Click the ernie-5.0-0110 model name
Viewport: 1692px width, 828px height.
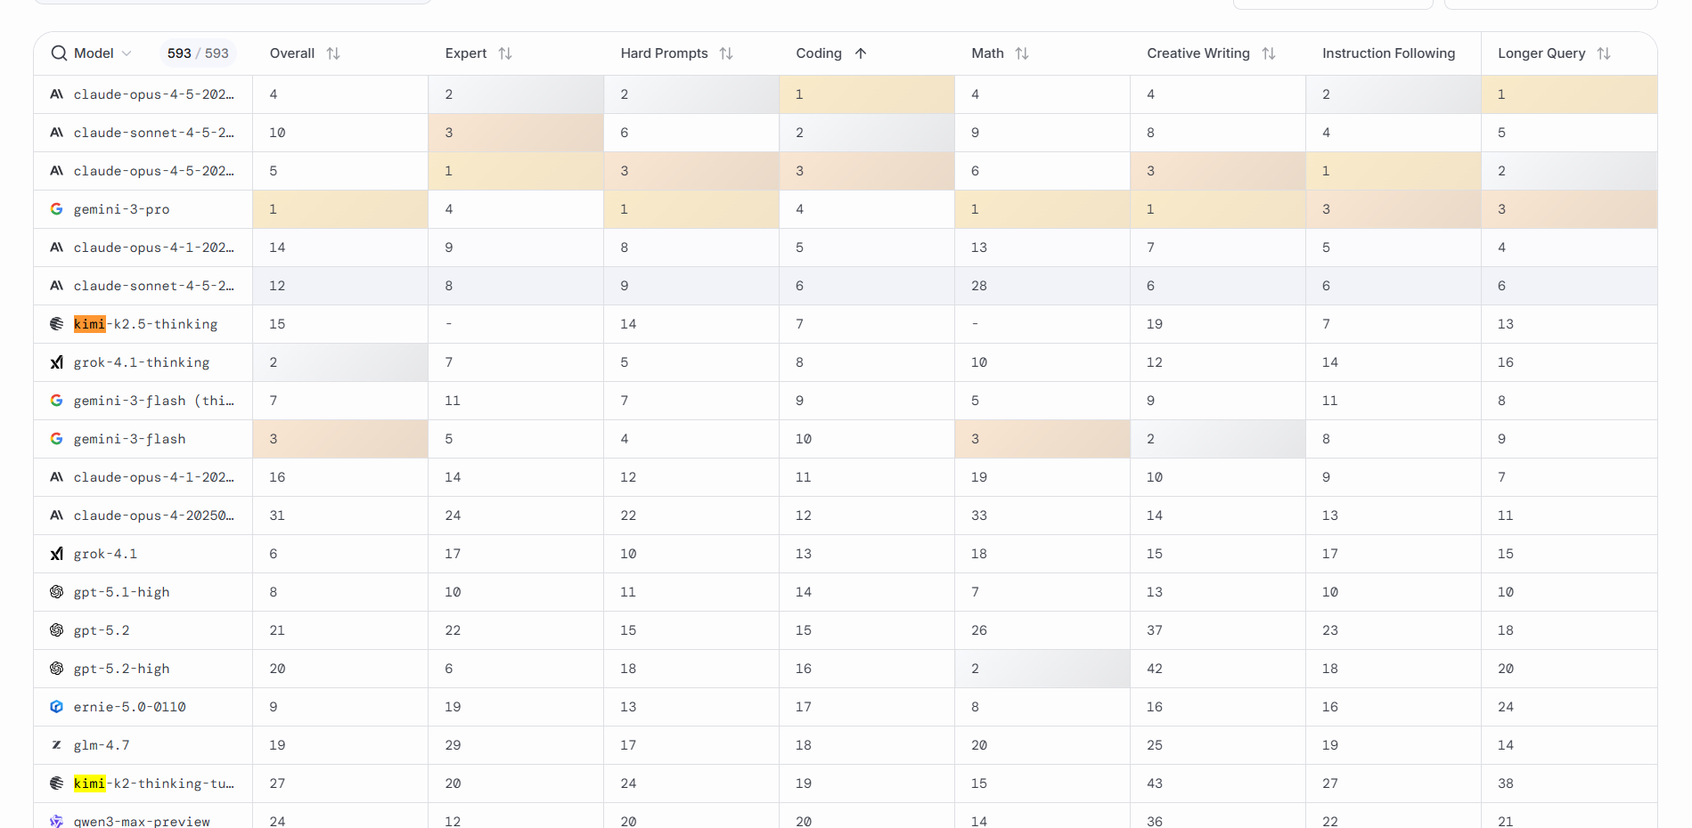(x=129, y=707)
